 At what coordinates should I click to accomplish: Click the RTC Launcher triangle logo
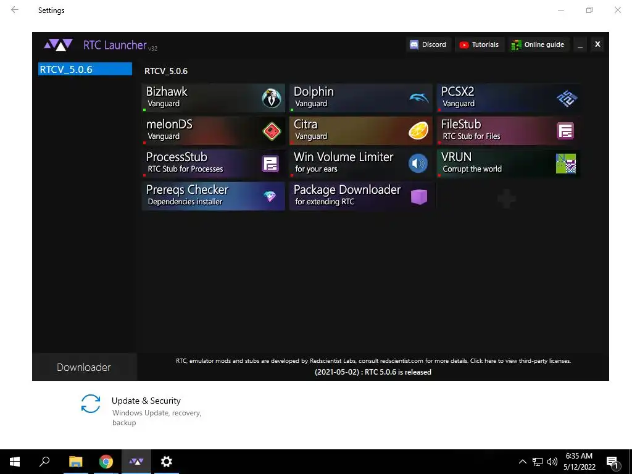59,44
